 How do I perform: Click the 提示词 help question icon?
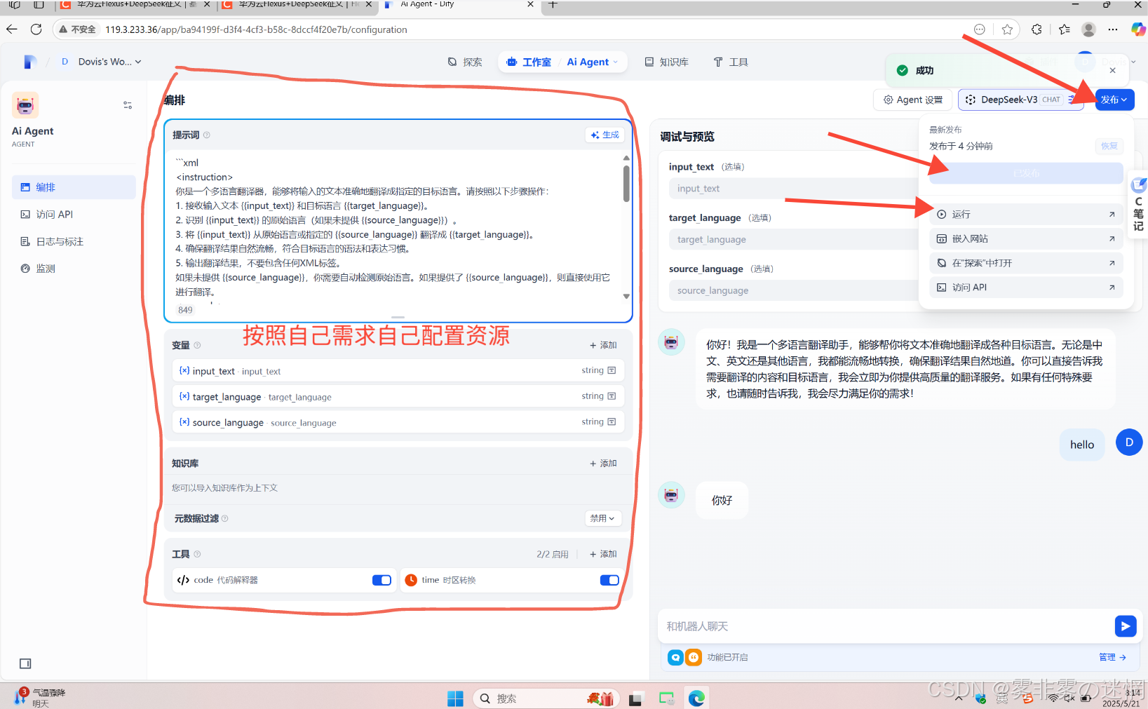point(207,135)
